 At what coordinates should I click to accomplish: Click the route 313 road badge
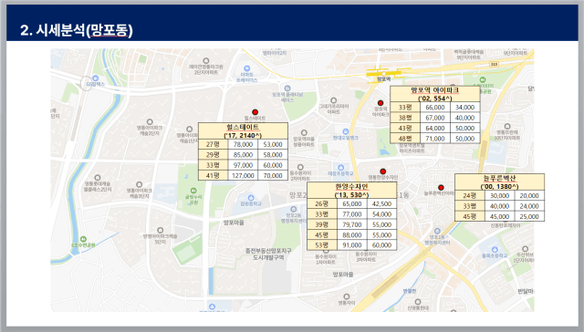tap(494, 65)
